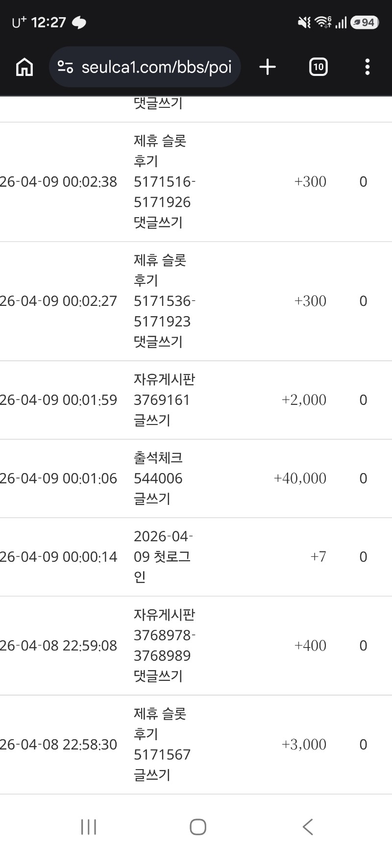Open the 자유게시판 3769161 글쓰기 entry
Viewport: 392px width, 850px height.
[164, 400]
